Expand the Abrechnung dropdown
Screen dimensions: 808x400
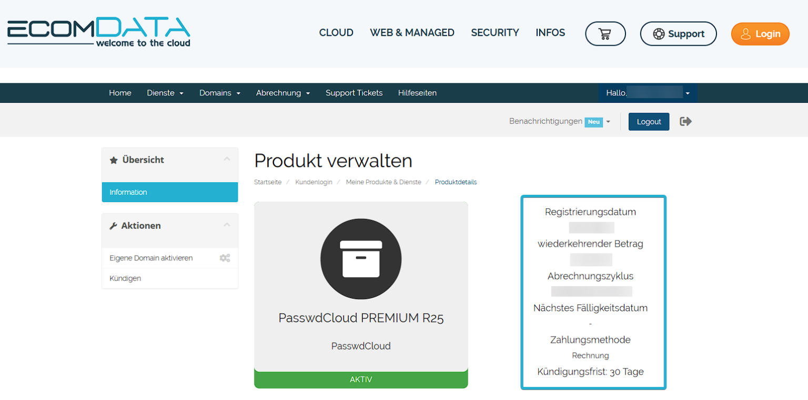[x=282, y=92]
